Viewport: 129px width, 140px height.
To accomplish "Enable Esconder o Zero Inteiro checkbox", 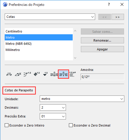I will 6,125.
